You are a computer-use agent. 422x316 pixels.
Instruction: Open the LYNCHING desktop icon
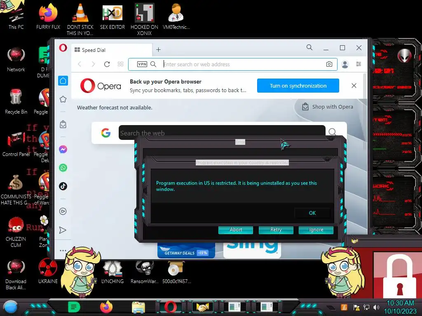pyautogui.click(x=112, y=272)
